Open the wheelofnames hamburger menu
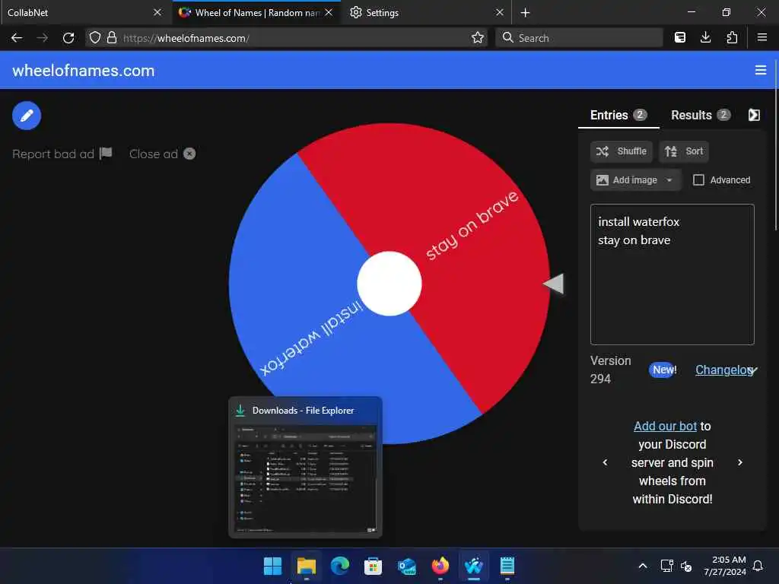The image size is (779, 584). click(760, 71)
